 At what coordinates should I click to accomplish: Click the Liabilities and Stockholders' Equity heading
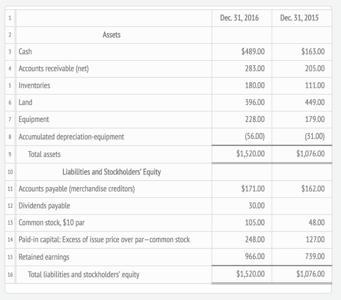click(112, 172)
